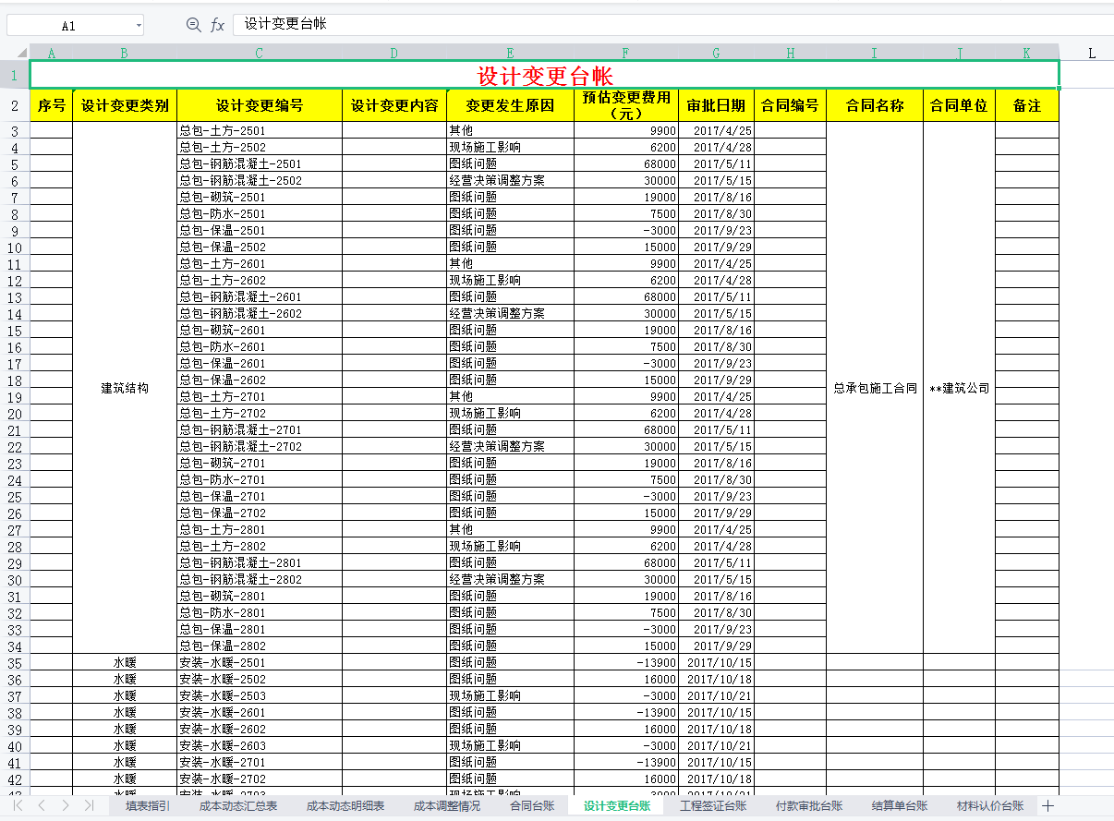Switch to the 成本调整情况 sheet tab
This screenshot has width=1114, height=821.
(447, 805)
